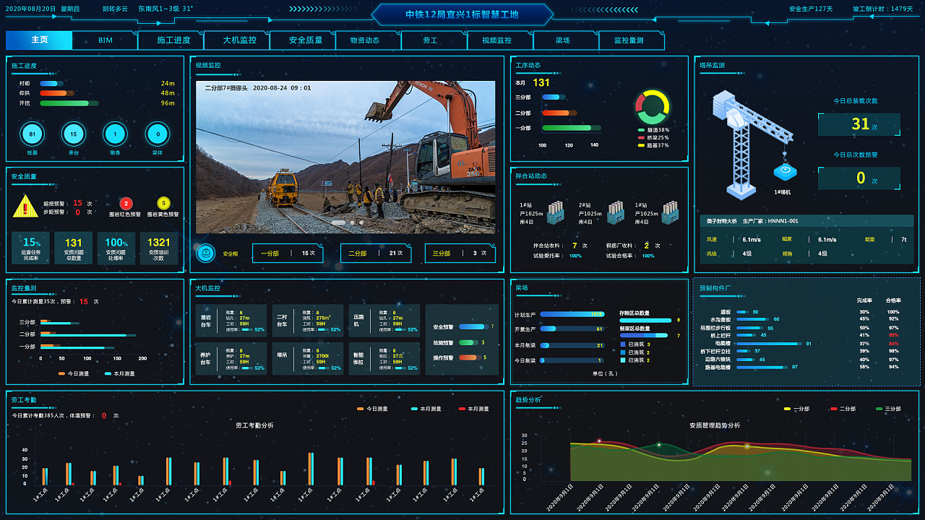925x520 pixels.
Task: Click the yellow warning triangle icon
Action: [25, 207]
